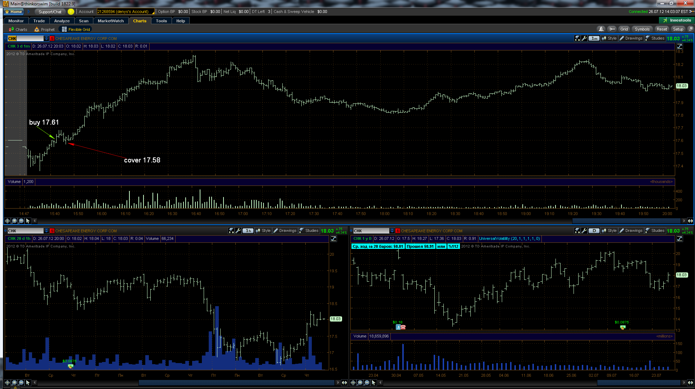
Task: Zoom out on the 1h chart
Action: coord(21,383)
